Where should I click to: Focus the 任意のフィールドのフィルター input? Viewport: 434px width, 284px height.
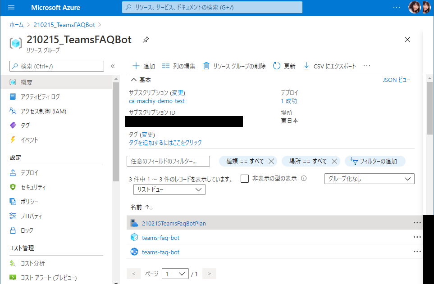coord(168,161)
